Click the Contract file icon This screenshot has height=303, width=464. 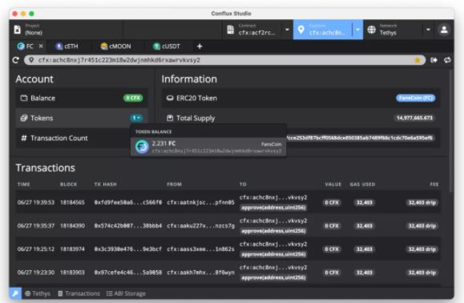point(230,30)
